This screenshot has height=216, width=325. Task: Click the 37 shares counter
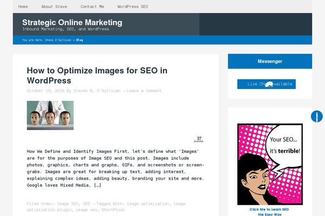click(199, 139)
